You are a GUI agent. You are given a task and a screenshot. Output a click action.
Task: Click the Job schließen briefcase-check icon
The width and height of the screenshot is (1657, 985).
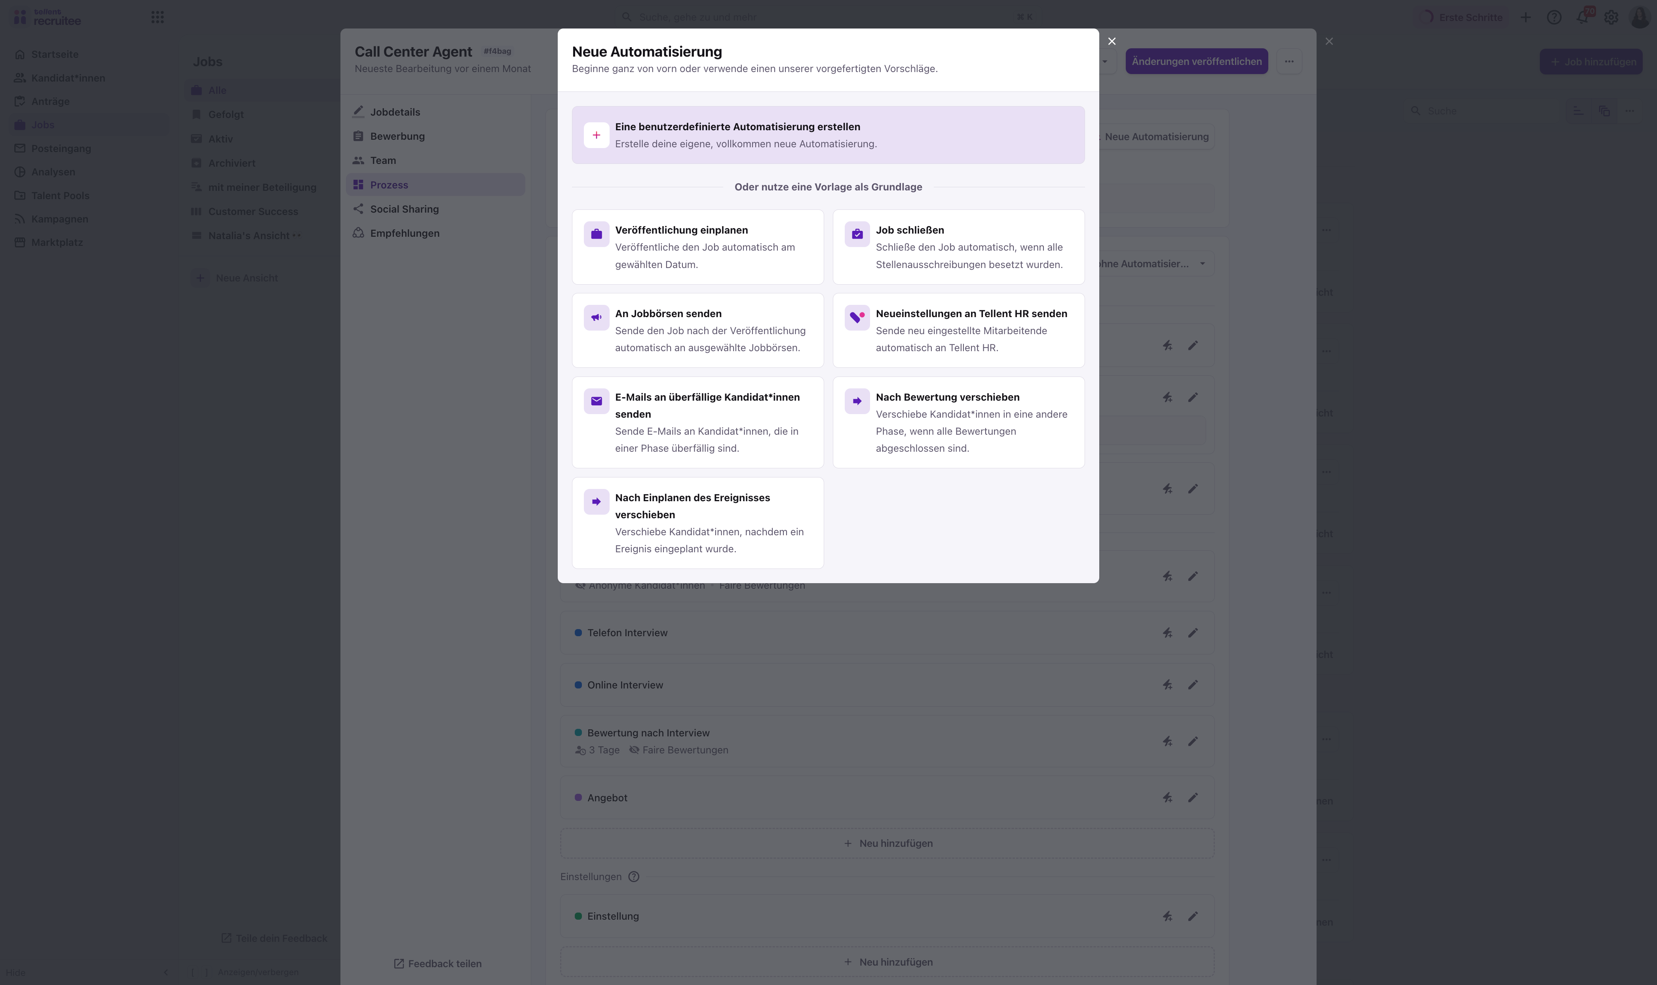[857, 234]
